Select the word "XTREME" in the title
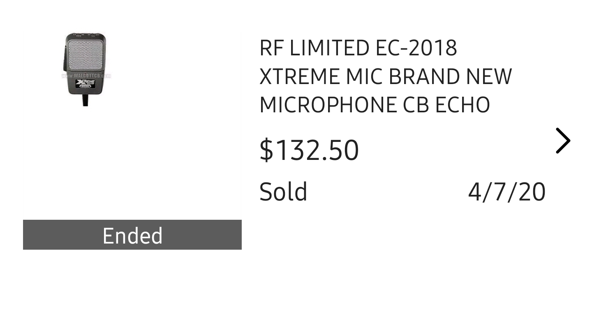Screen dimensions: 592x312 (x=300, y=76)
